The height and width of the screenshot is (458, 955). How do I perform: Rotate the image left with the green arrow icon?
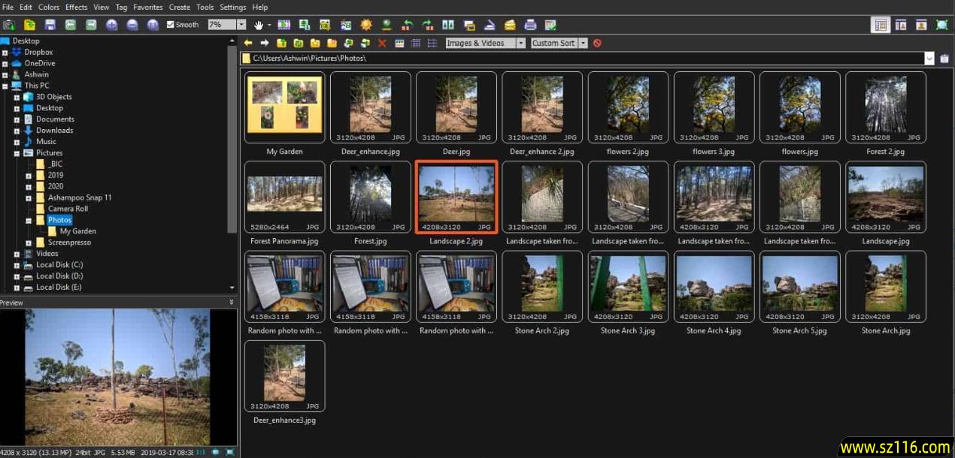(408, 24)
